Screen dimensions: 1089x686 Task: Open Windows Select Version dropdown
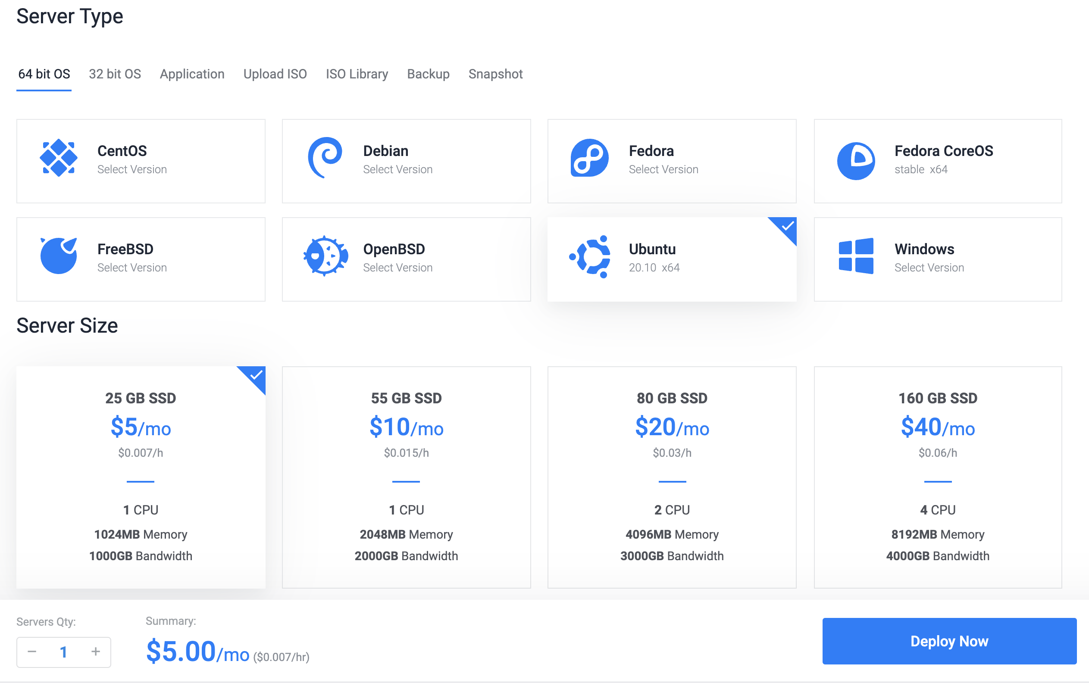[x=929, y=268]
